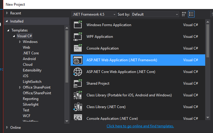Select the Web template category
The width and height of the screenshot is (213, 133).
(26, 47)
